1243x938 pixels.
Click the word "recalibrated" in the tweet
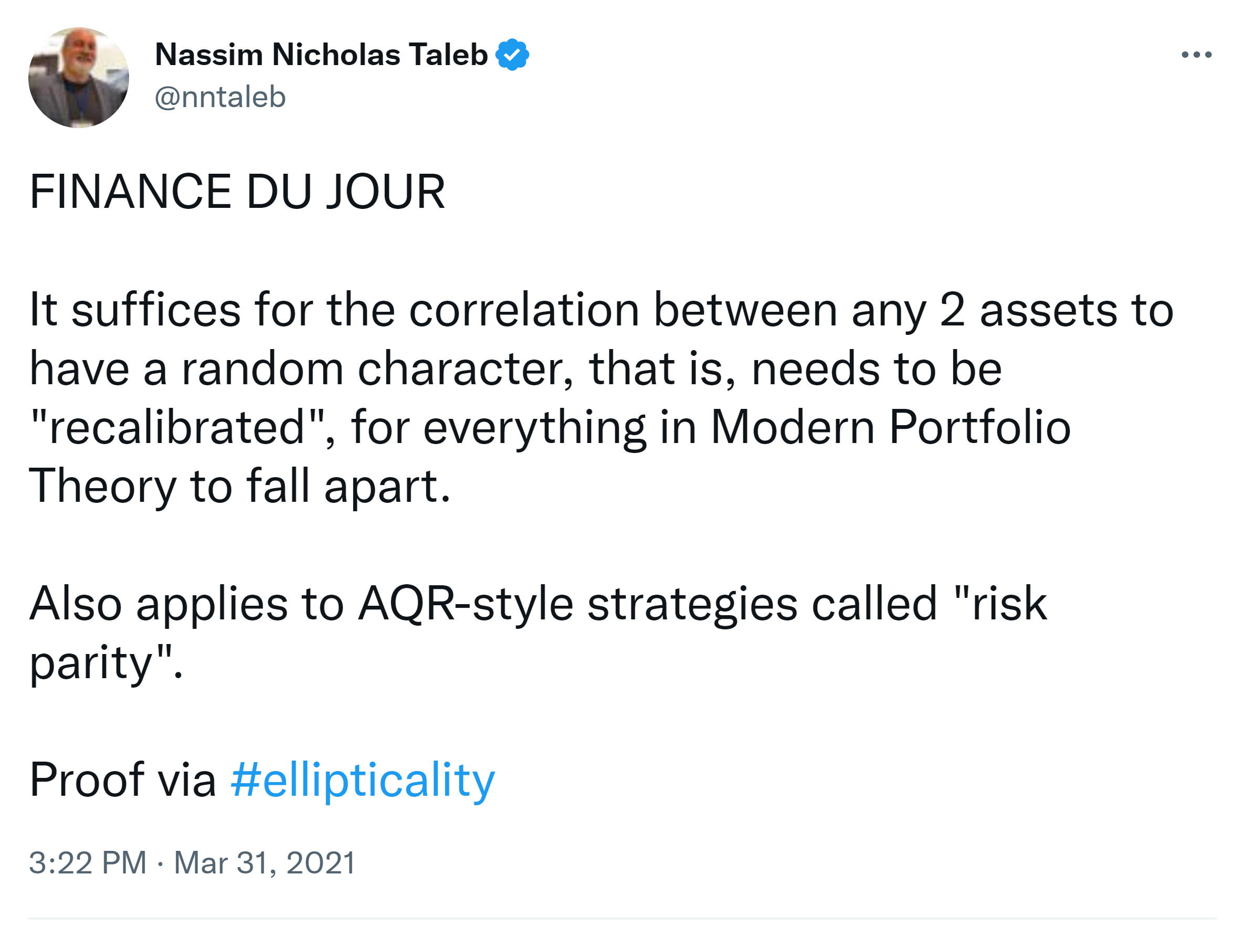(x=177, y=427)
